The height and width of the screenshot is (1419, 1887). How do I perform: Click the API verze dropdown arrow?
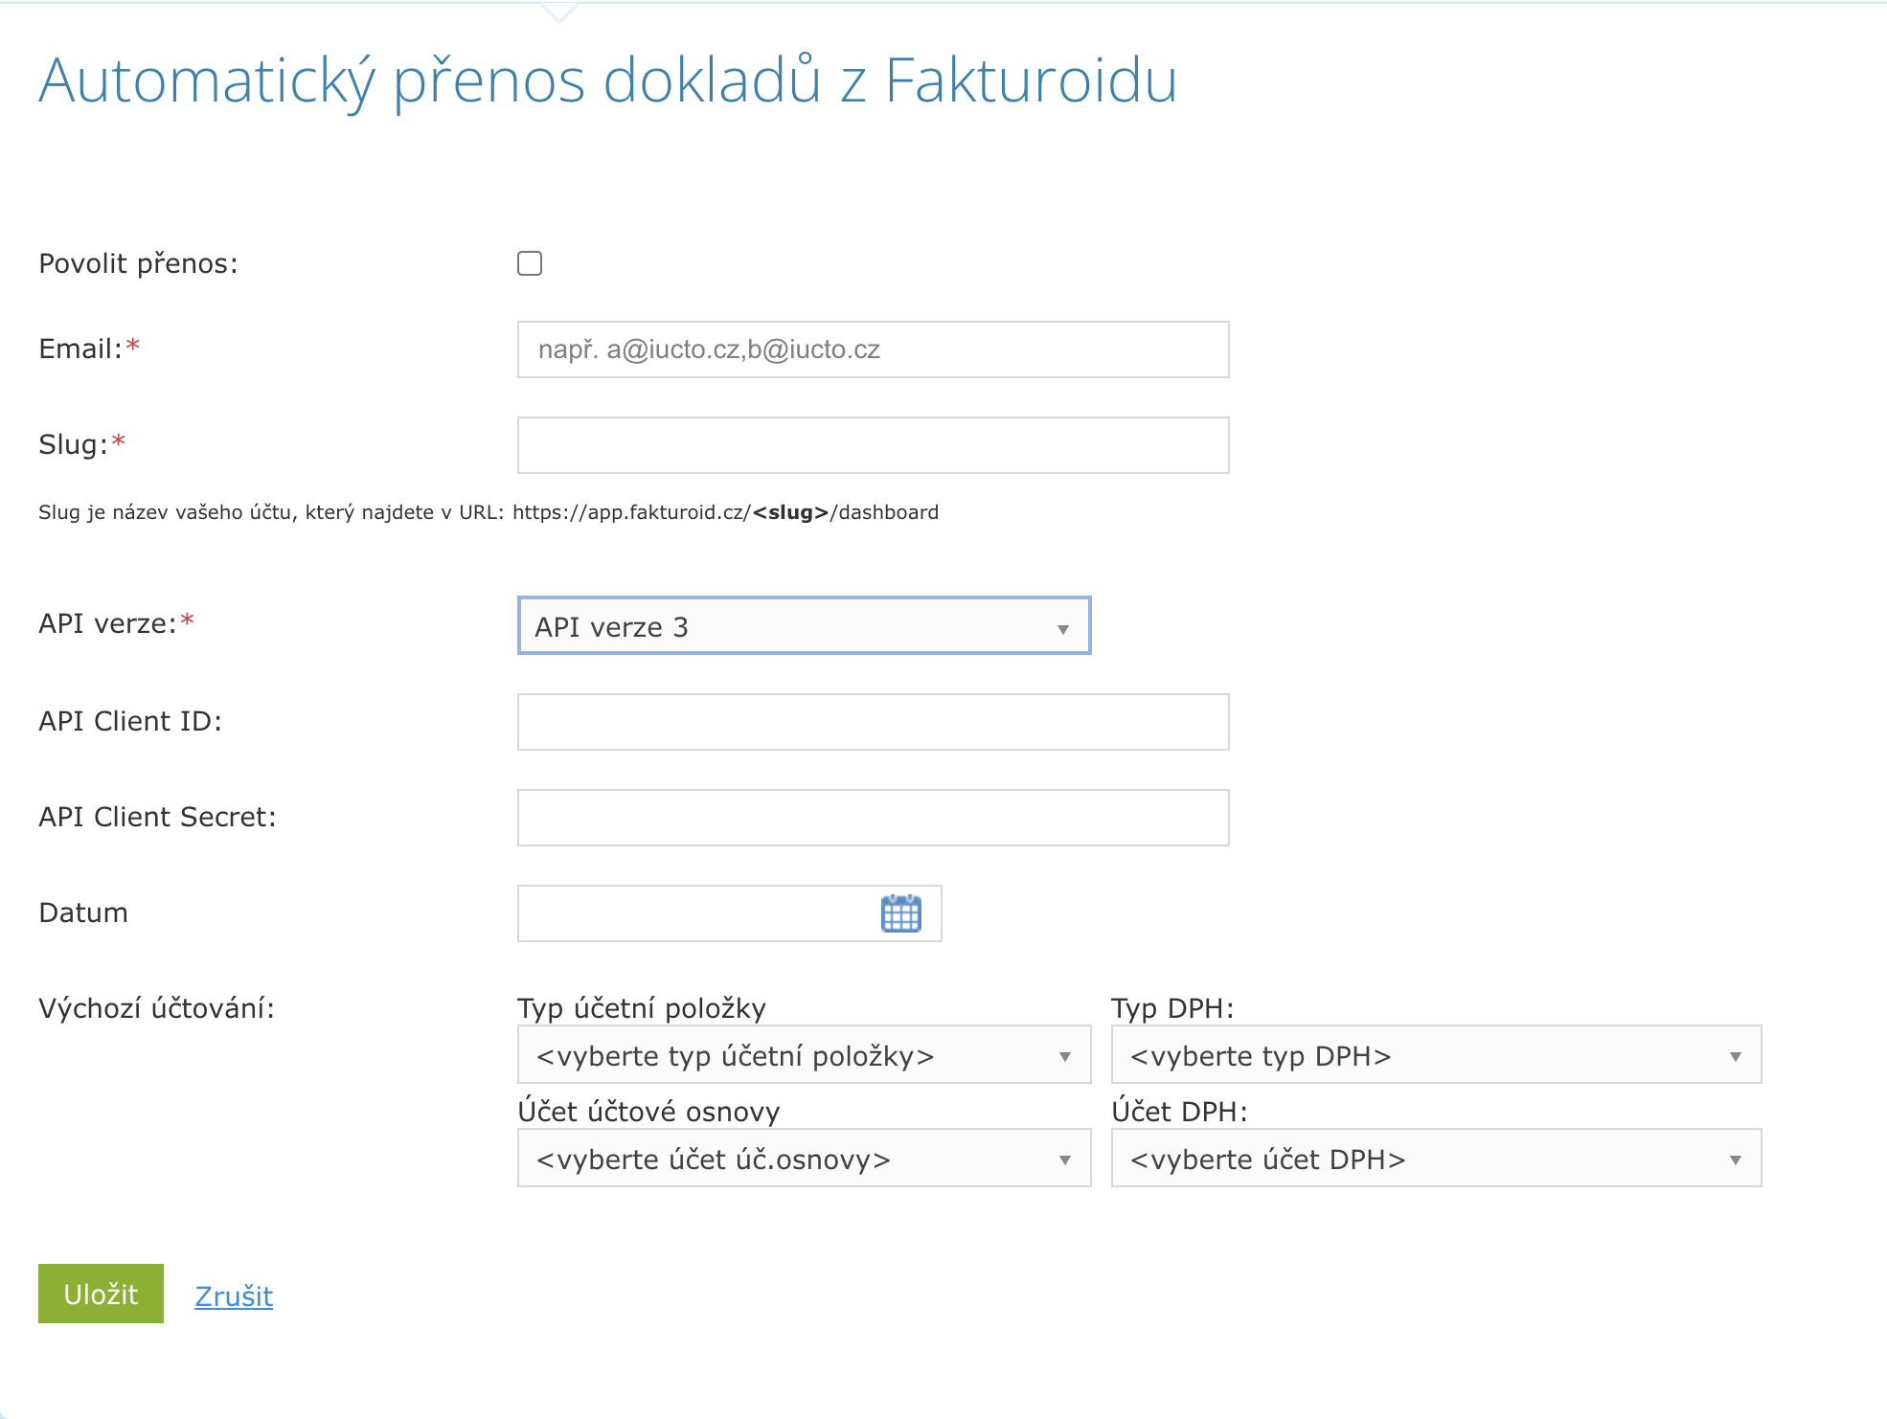point(1062,629)
